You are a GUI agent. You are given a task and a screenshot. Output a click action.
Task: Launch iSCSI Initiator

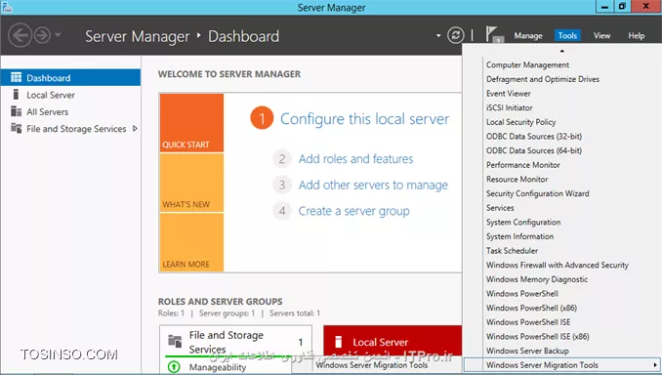[x=509, y=108]
